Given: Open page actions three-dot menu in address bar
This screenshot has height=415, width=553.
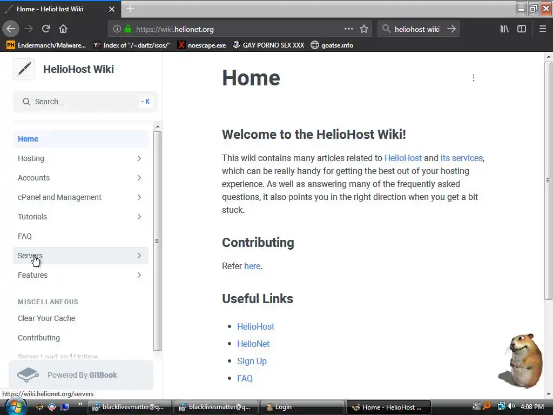Looking at the screenshot, I should click(x=348, y=29).
